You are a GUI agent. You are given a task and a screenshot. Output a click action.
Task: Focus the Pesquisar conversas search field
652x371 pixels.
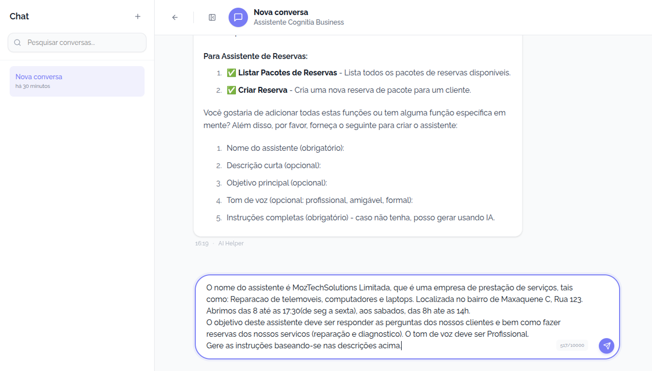(x=82, y=43)
